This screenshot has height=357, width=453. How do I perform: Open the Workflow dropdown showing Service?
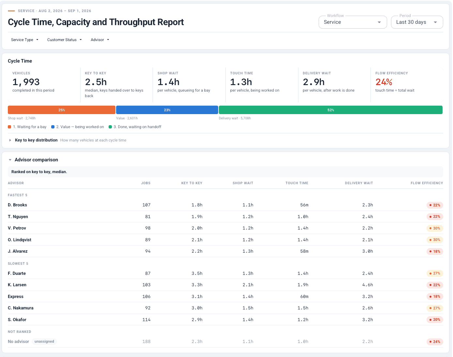point(353,22)
